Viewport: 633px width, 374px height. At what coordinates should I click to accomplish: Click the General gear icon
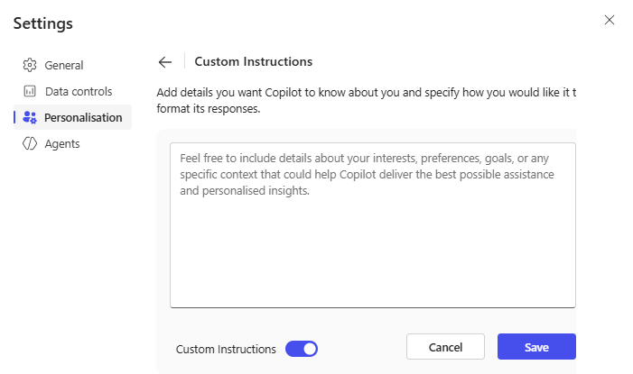point(30,65)
